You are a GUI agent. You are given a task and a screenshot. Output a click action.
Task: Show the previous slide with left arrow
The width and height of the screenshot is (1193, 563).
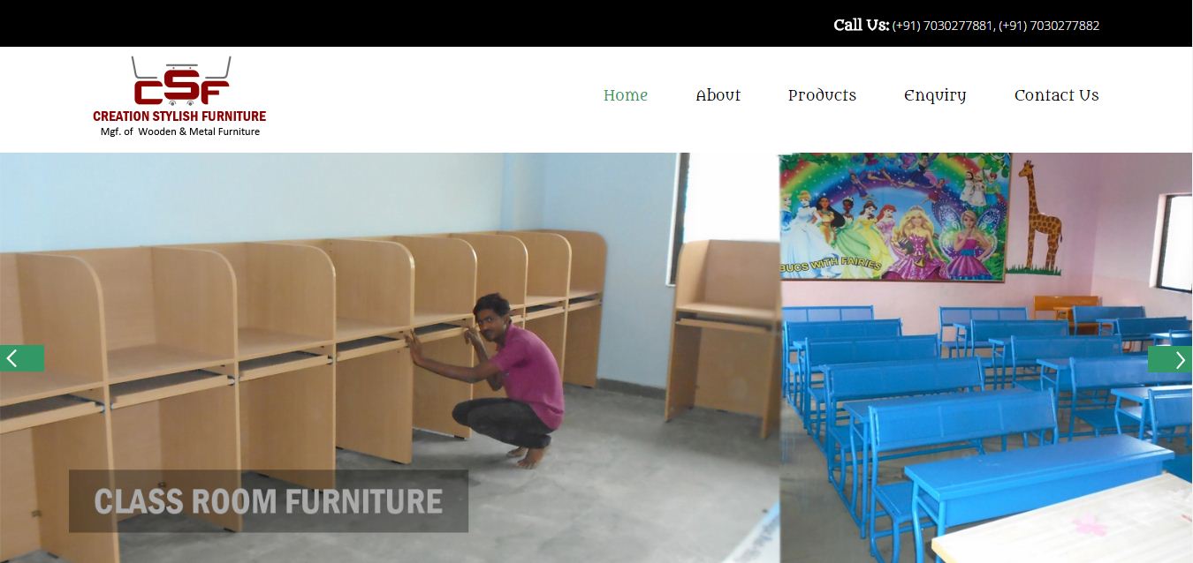22,358
